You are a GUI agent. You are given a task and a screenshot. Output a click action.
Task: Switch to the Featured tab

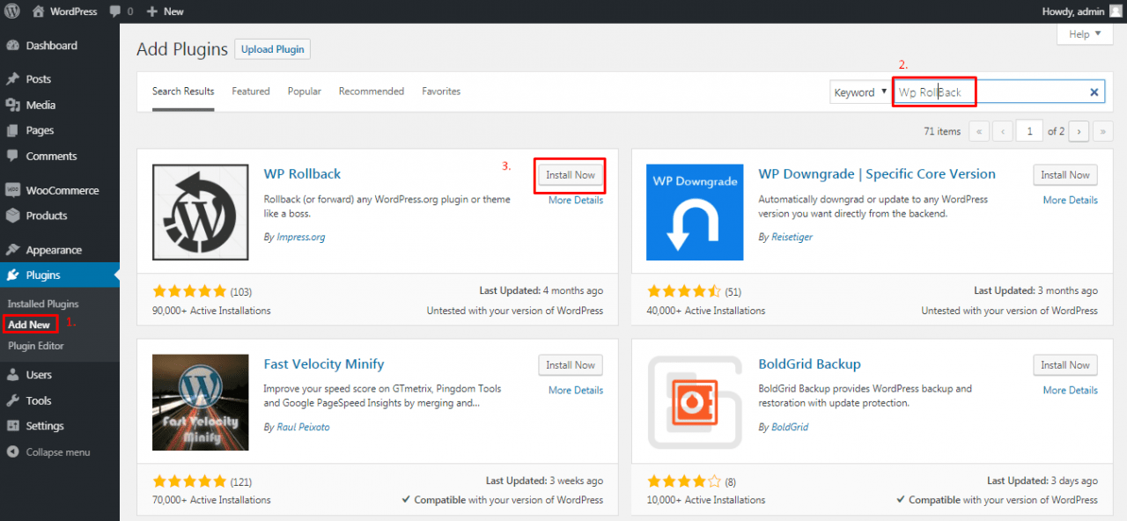tap(251, 92)
